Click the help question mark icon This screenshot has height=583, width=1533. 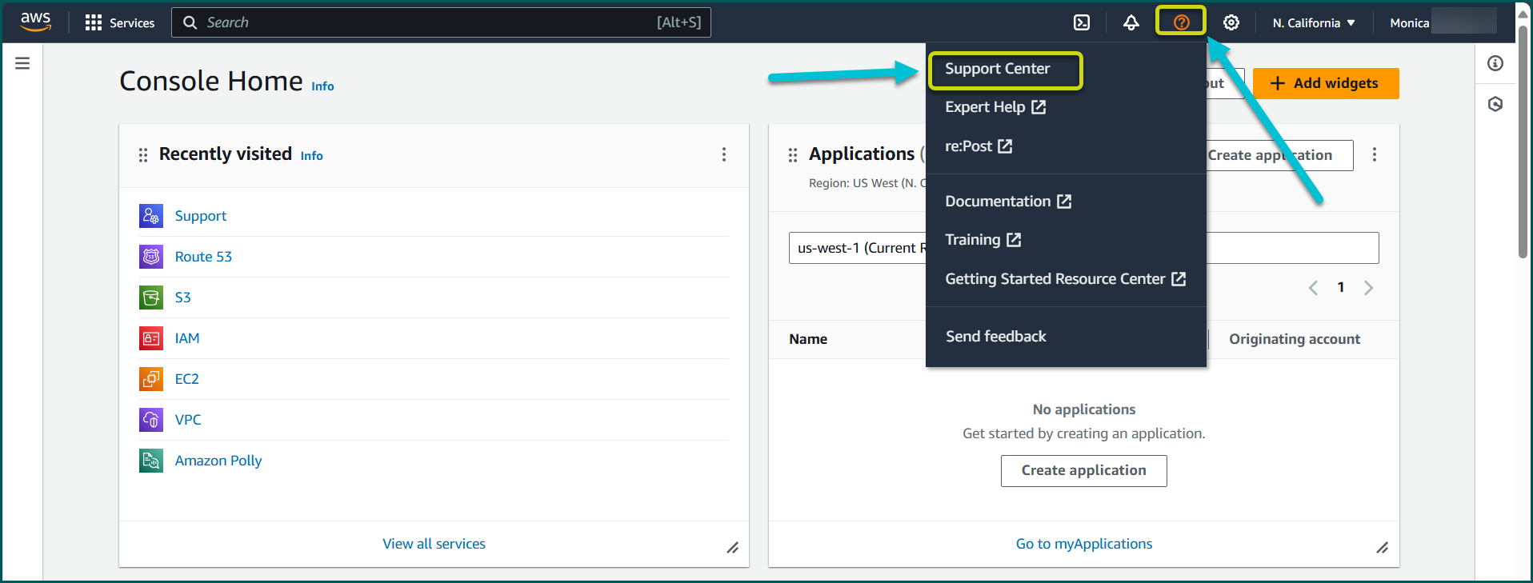[x=1181, y=22]
